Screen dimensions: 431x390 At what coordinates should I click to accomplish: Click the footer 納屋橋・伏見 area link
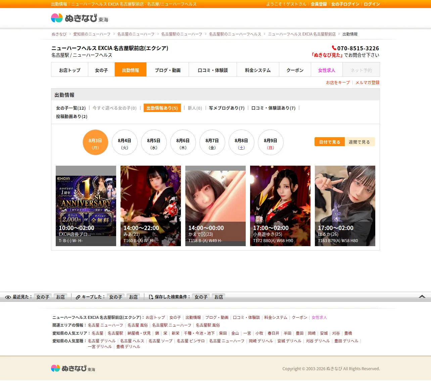(139, 333)
